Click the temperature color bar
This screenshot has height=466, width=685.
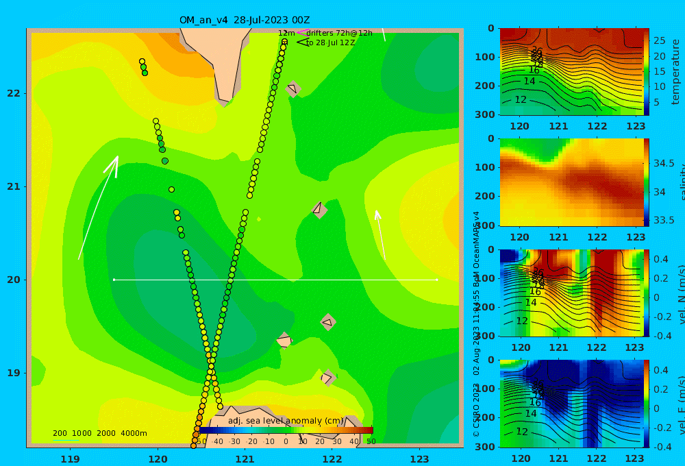click(x=647, y=72)
